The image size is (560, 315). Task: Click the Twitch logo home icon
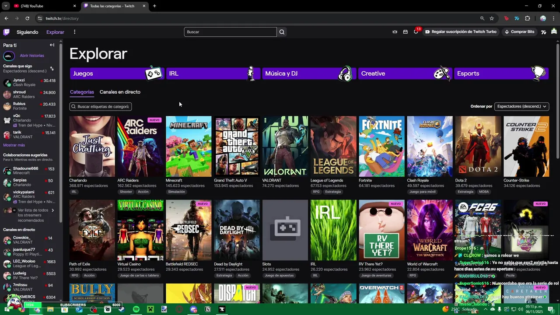tap(6, 32)
